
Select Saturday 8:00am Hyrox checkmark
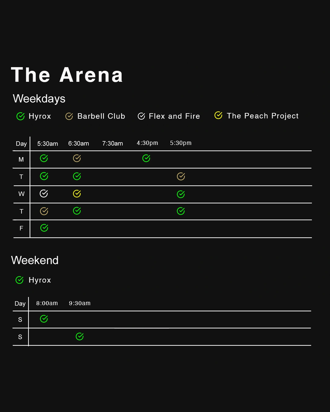tap(44, 319)
